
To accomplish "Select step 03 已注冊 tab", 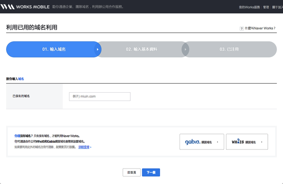I will pyautogui.click(x=229, y=49).
